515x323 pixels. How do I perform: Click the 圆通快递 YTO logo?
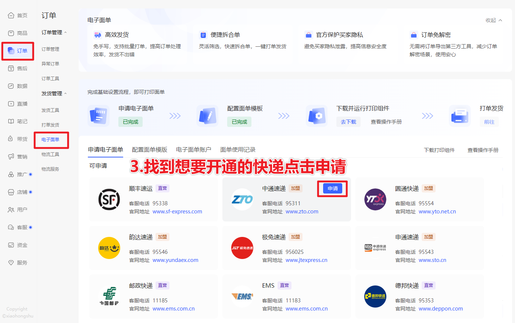375,199
